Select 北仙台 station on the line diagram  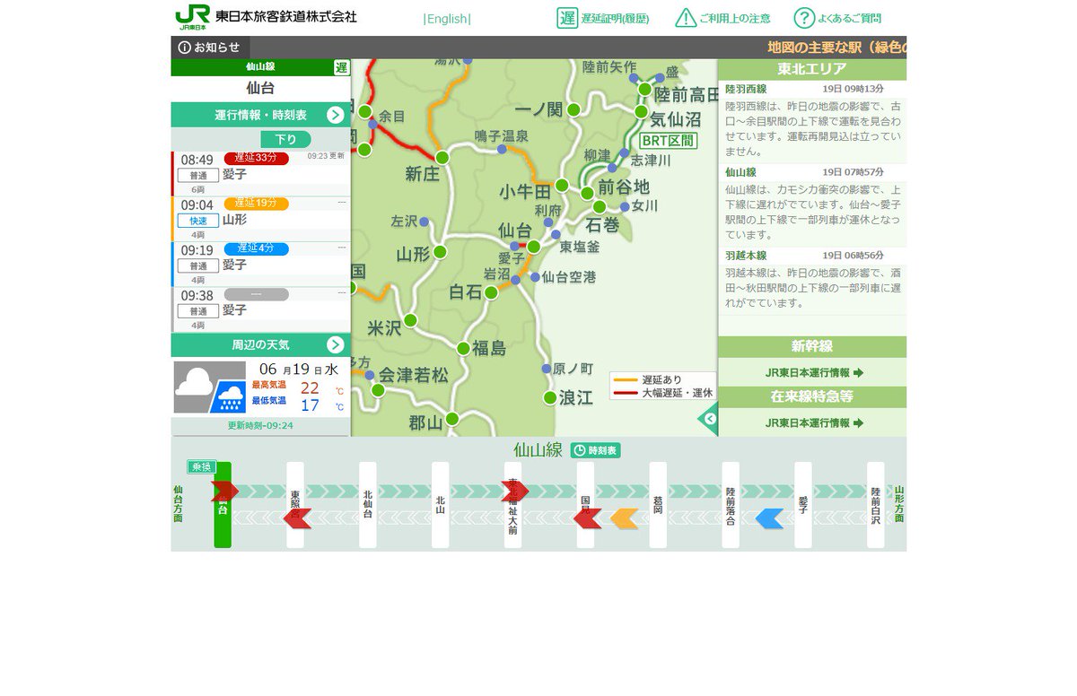(x=368, y=505)
